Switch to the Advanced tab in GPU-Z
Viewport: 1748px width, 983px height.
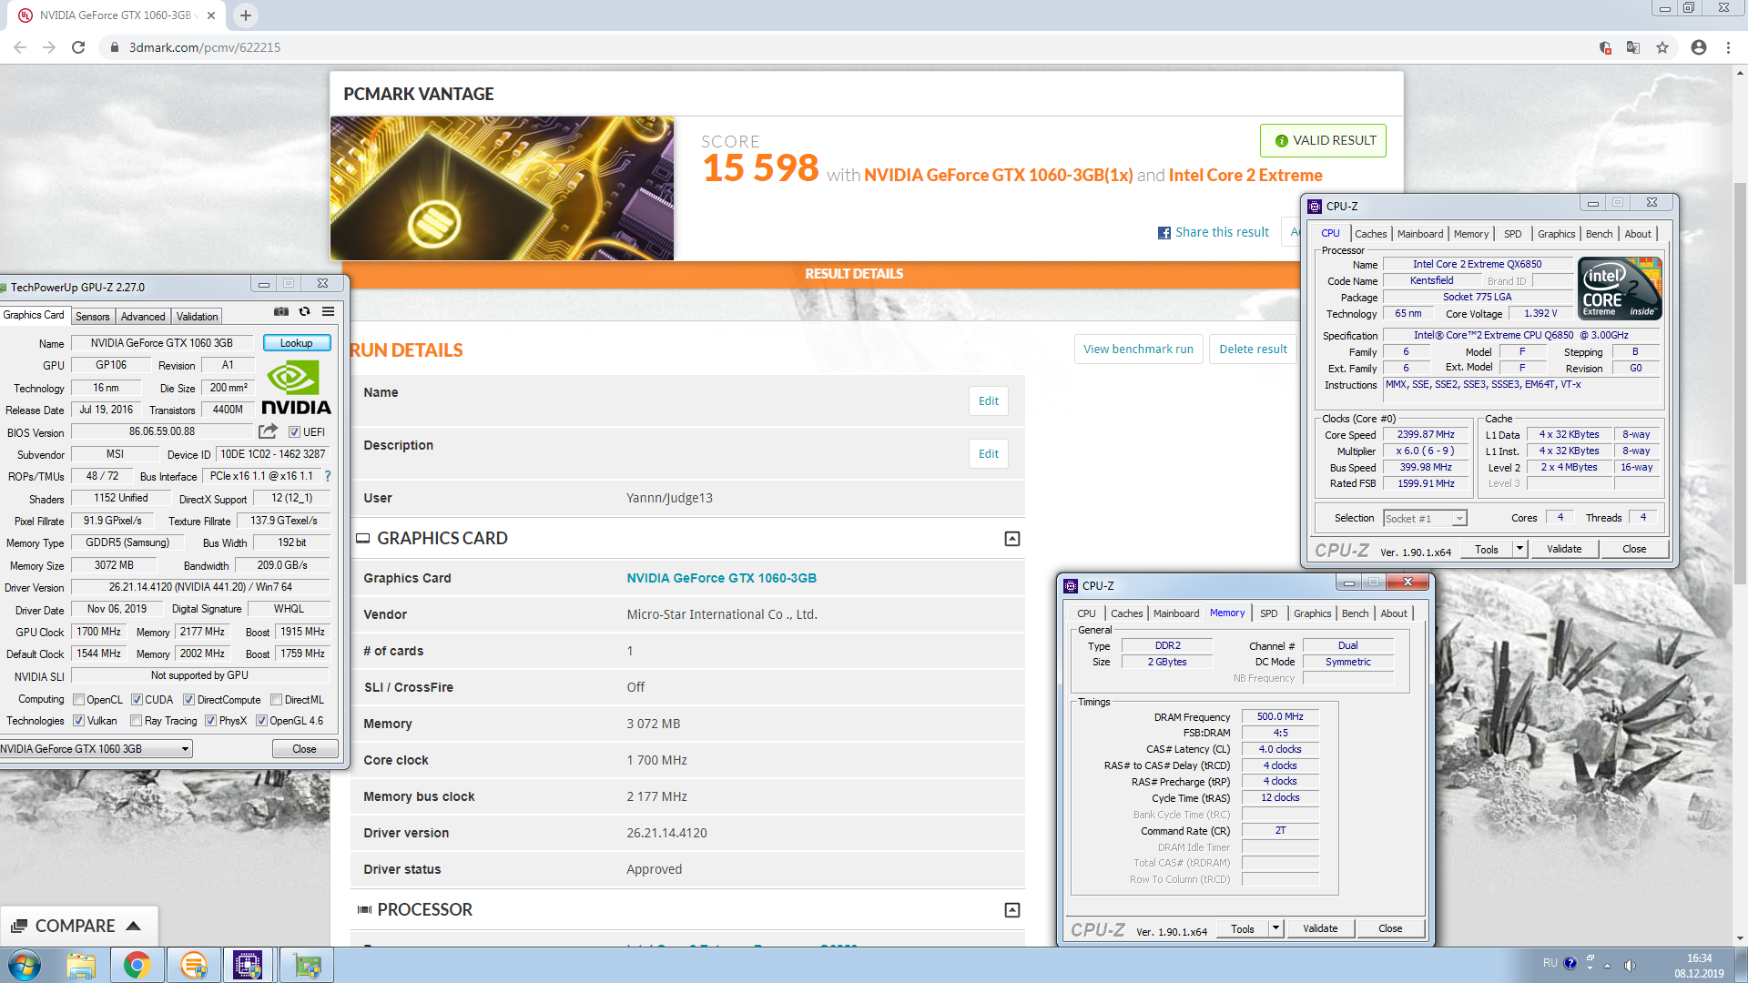click(143, 317)
